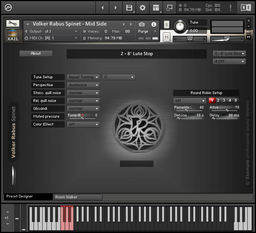Click the Tune value 0.00 field
This screenshot has height=233, width=256.
(196, 31)
